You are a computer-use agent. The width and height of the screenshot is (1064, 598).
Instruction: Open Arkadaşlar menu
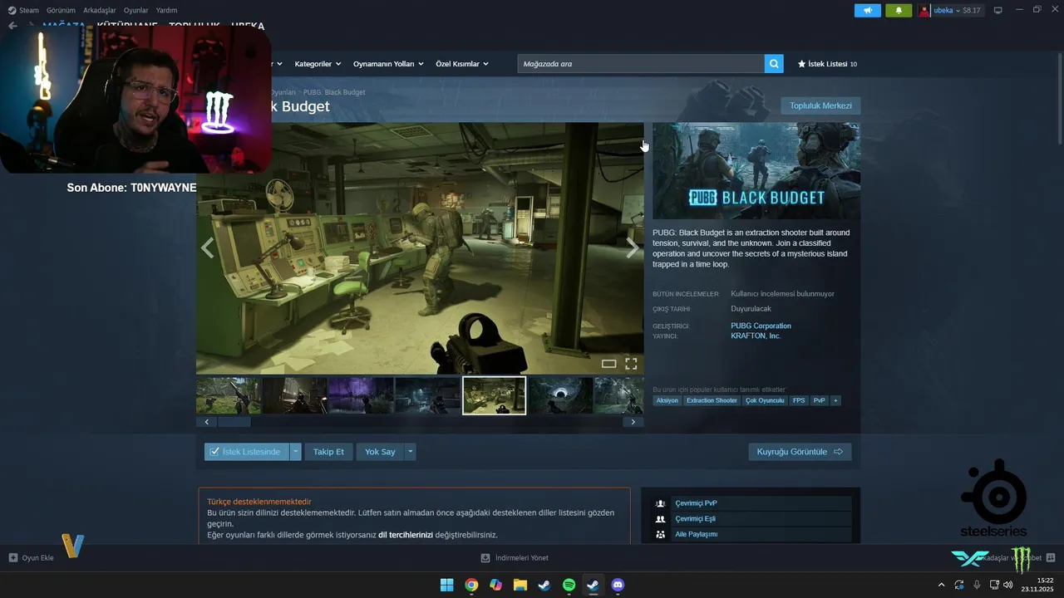tap(100, 11)
